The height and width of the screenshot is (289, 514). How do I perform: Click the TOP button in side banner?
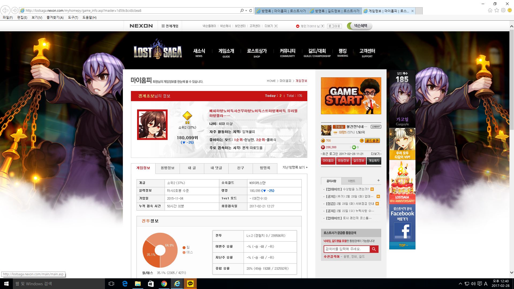402,245
